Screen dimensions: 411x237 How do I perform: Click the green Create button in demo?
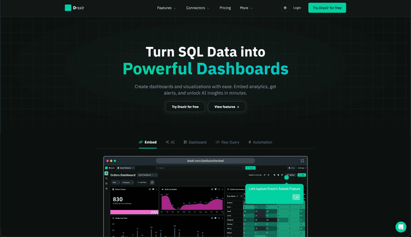coord(250,168)
